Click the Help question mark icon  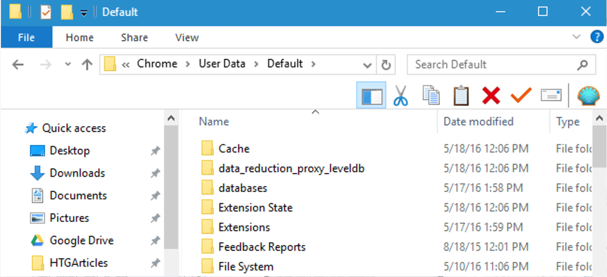[596, 37]
